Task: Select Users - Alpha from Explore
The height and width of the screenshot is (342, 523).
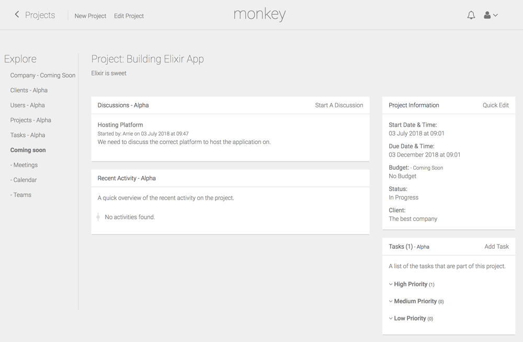Action: [x=28, y=105]
